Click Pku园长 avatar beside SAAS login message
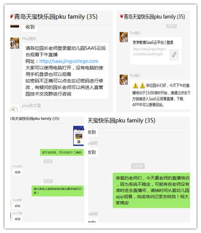 tap(15, 43)
